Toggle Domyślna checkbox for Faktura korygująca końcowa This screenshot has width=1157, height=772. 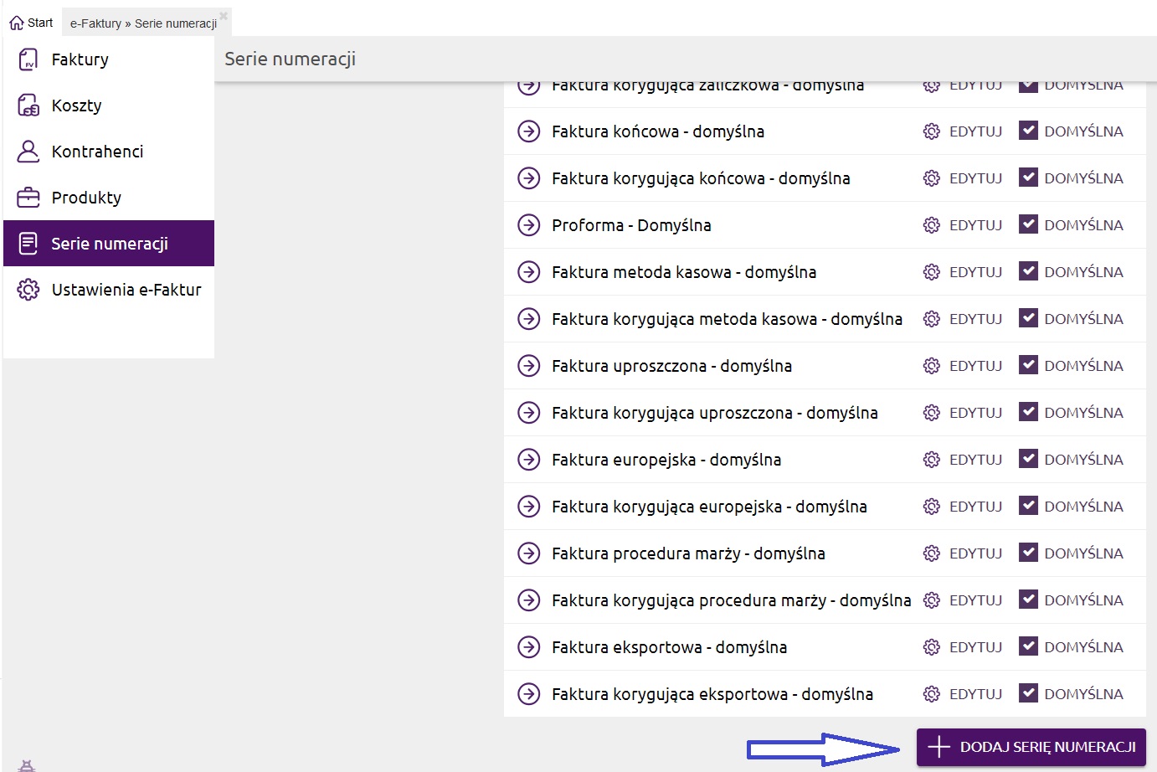pyautogui.click(x=1029, y=178)
